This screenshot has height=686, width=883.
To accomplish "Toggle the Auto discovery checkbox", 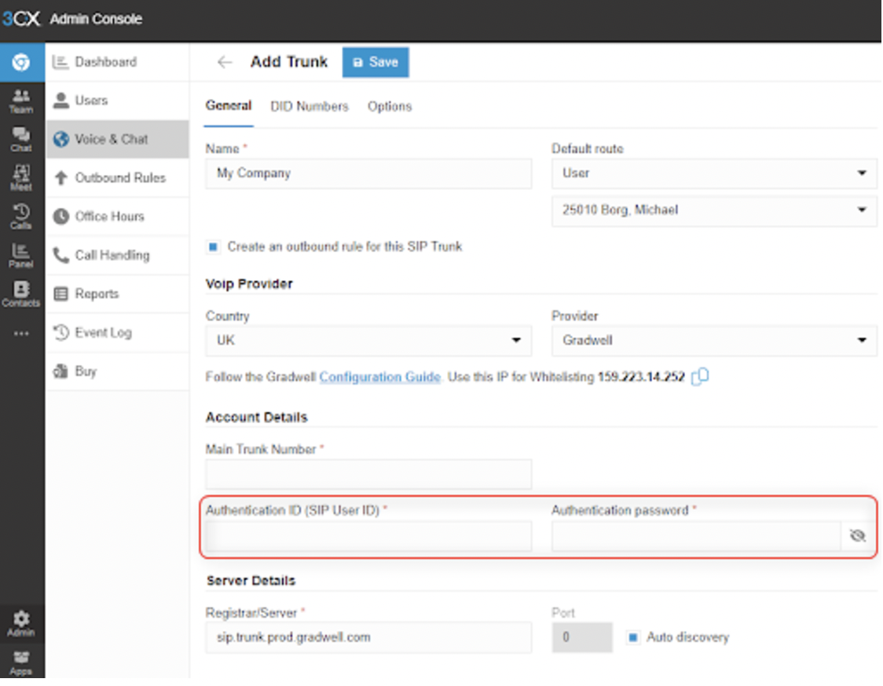I will pos(633,637).
